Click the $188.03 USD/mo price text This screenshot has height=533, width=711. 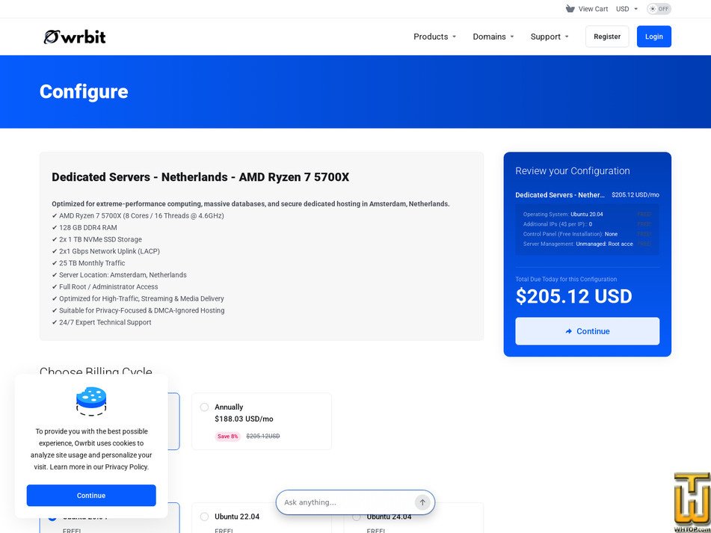tap(244, 419)
